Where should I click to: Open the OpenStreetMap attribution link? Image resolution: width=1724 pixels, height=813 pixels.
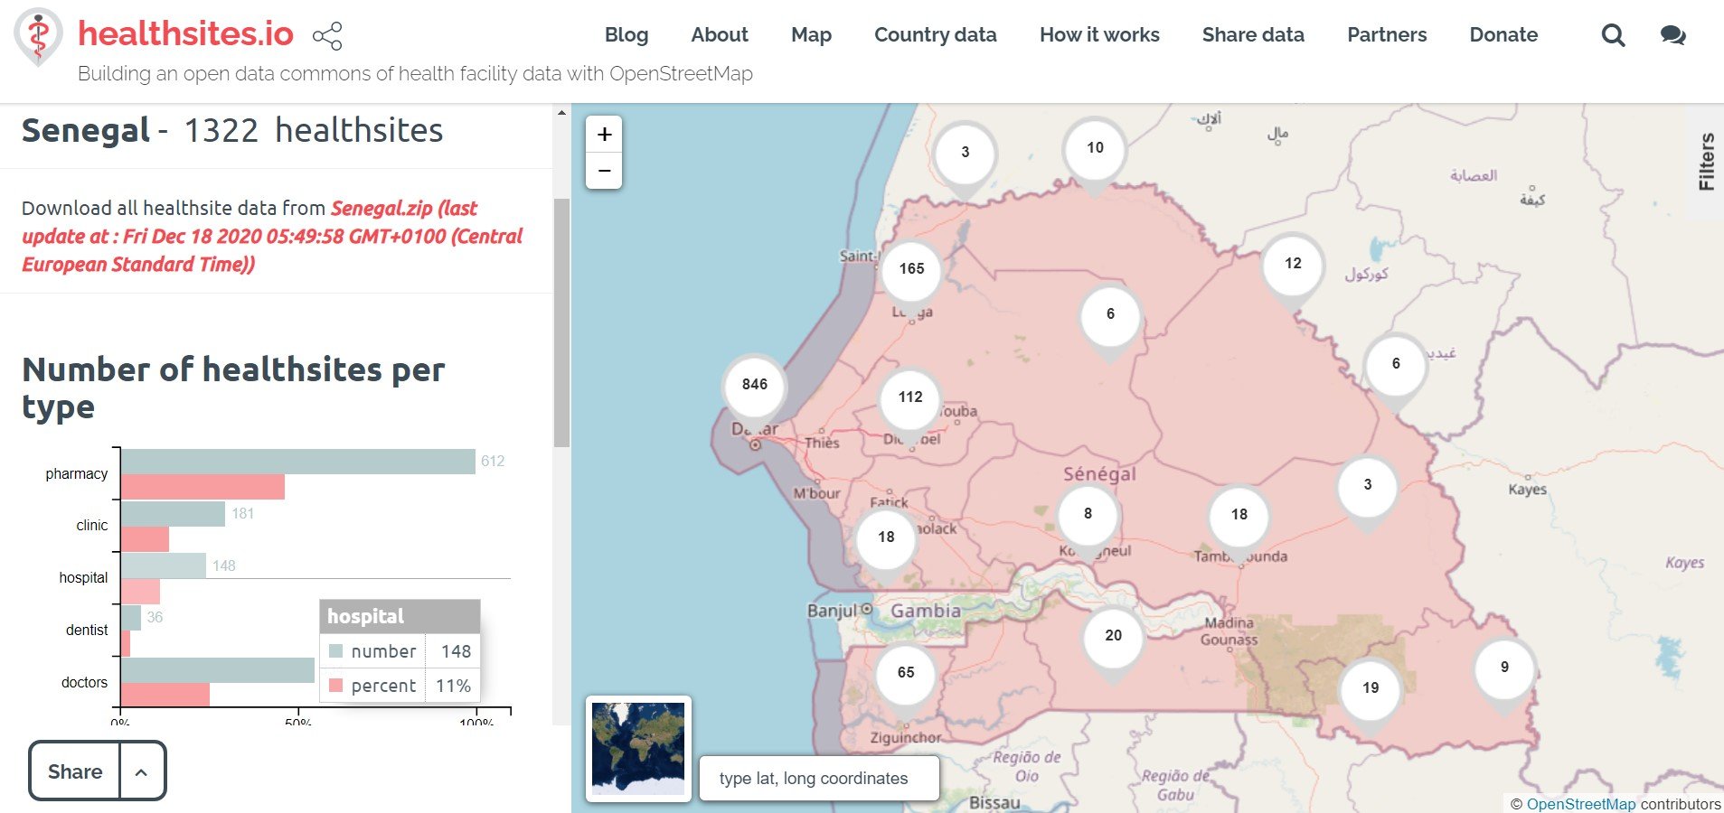coord(1580,804)
